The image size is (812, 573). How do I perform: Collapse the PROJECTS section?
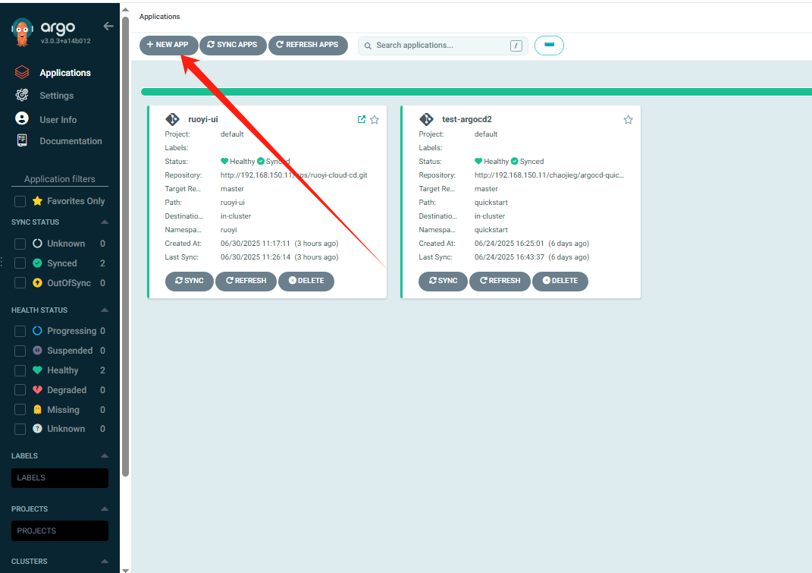point(105,508)
